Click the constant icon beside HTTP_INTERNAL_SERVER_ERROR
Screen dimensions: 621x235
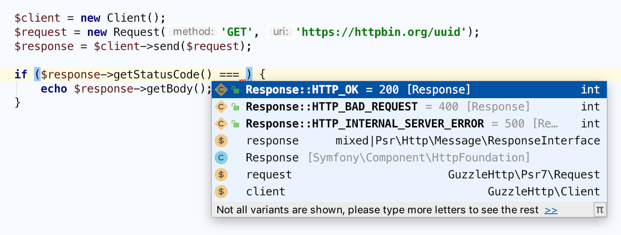tap(221, 124)
